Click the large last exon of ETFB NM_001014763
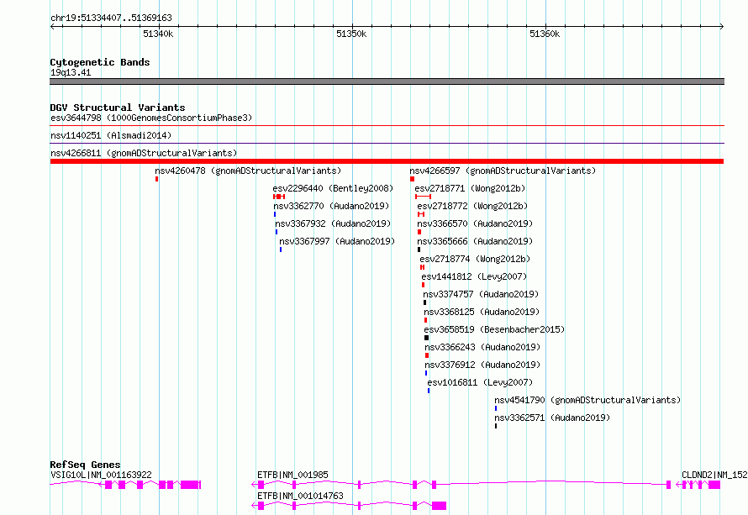Screen dimensions: 748x515 pyautogui.click(x=439, y=506)
